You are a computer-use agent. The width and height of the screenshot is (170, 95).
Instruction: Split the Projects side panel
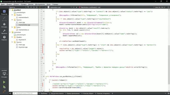point(34,7)
